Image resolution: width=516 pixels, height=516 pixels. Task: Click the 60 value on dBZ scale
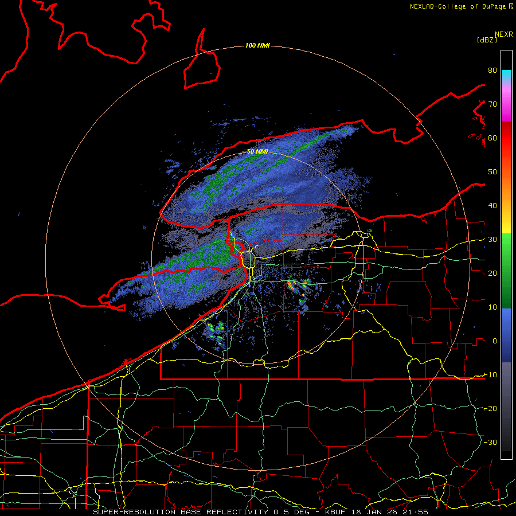click(x=492, y=138)
